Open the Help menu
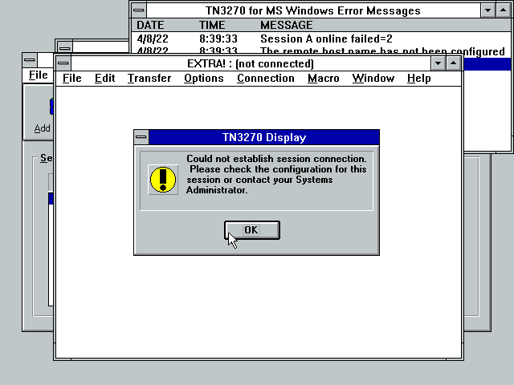Screen dimensions: 514x385 tap(418, 79)
